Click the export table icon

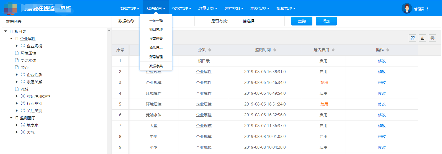coord(422,38)
